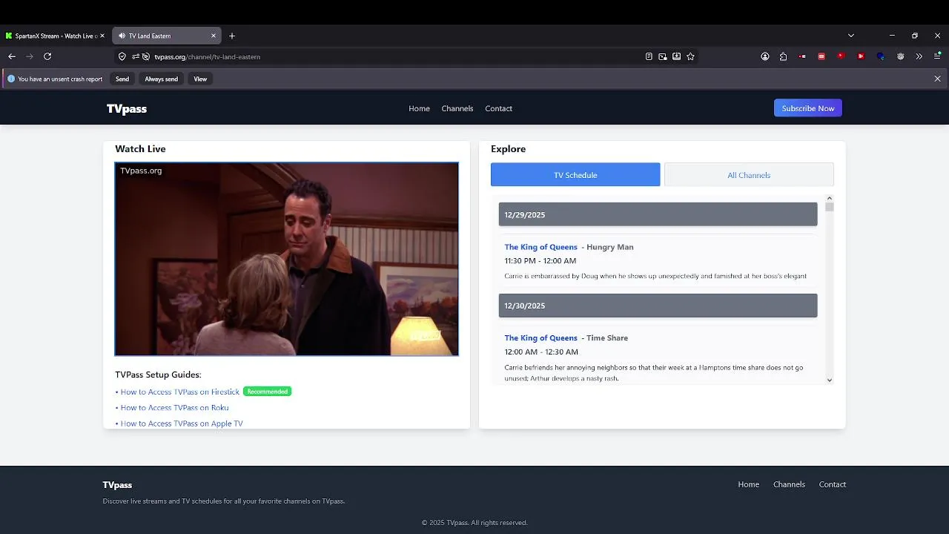Click the 11:30 PM - 12:00 AM time text
This screenshot has height=534, width=949.
coord(540,261)
